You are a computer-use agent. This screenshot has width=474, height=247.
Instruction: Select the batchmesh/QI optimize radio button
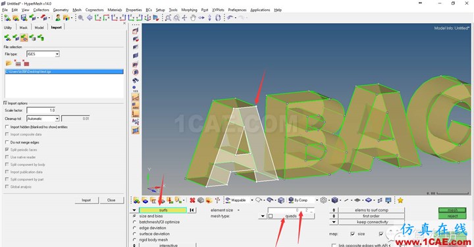coord(134,222)
